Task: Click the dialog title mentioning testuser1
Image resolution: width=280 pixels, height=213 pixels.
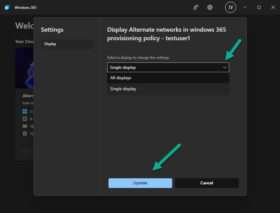Action: coord(166,34)
